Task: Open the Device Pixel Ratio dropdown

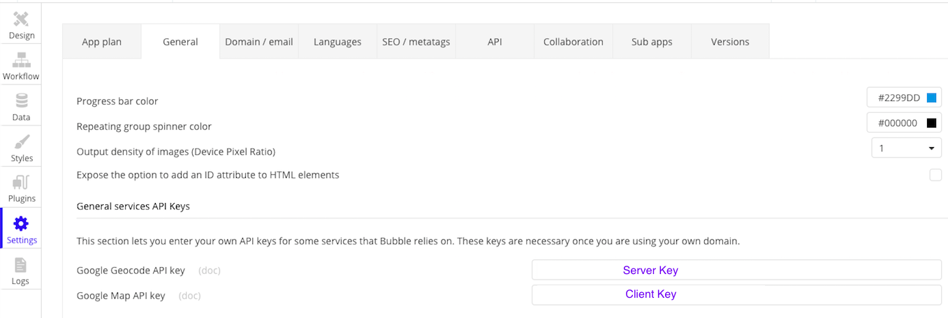Action: pos(906,148)
